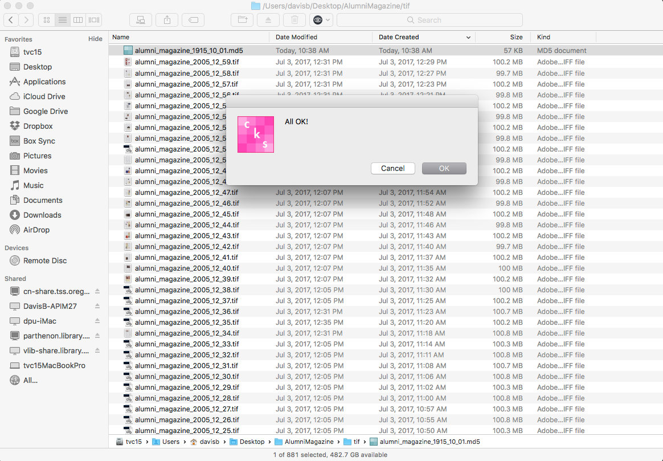This screenshot has height=461, width=663.
Task: Sort by the Date Modified column header
Action: click(x=321, y=37)
